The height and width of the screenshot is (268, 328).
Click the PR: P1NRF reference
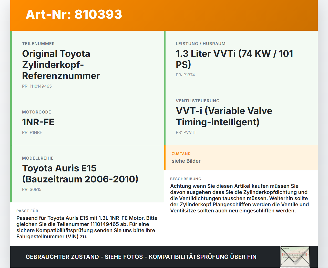tap(32, 132)
